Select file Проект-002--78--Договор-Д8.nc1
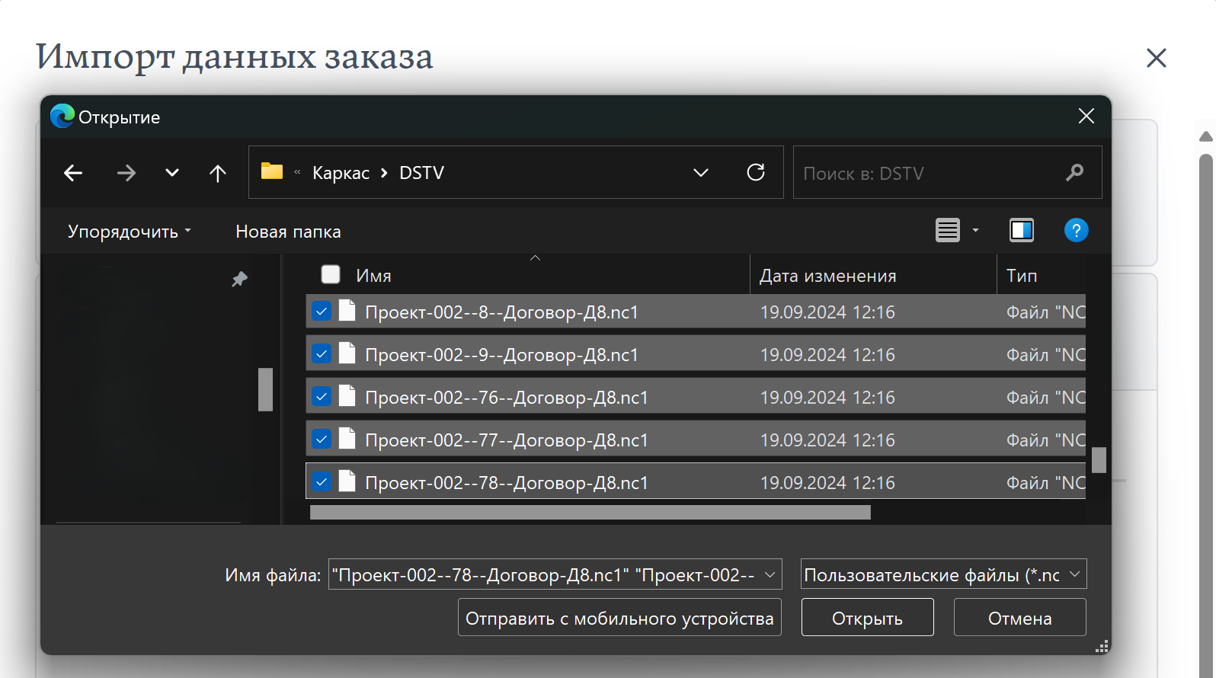Image resolution: width=1216 pixels, height=678 pixels. point(507,483)
